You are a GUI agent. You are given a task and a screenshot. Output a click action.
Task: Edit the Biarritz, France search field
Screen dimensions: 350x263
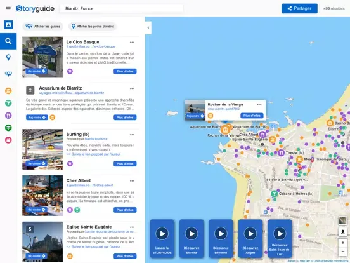121,8
